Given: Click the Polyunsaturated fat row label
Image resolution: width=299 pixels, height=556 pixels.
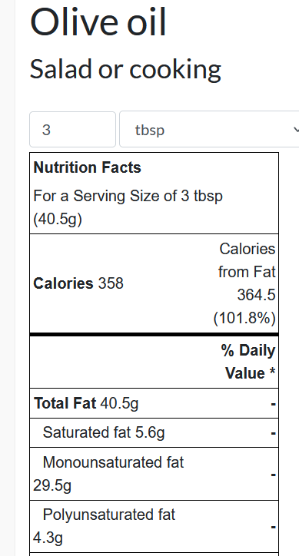Looking at the screenshot, I should click(x=109, y=515).
